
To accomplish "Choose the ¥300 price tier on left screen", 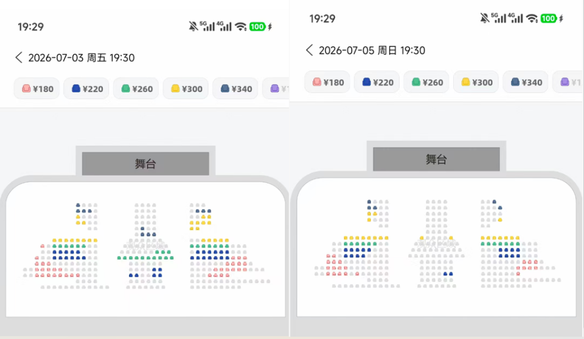I will [186, 89].
